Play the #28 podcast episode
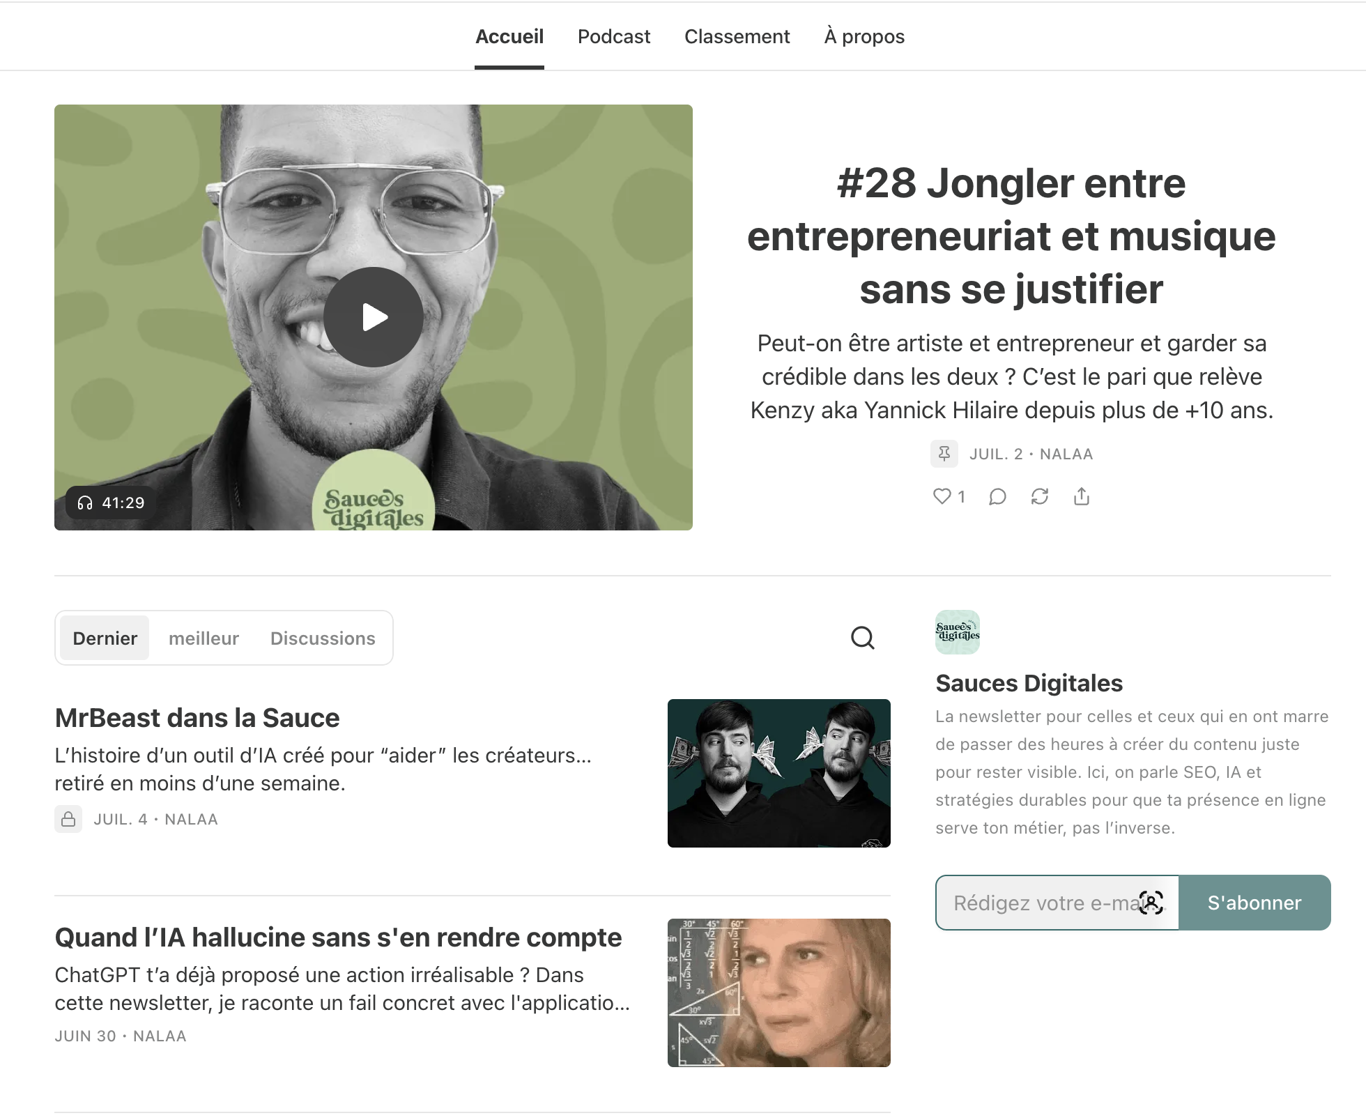 pos(374,317)
